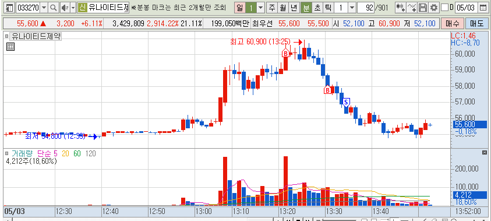Click the percent change +6.11%
Image resolution: width=491 pixels, height=221 pixels.
91,23
